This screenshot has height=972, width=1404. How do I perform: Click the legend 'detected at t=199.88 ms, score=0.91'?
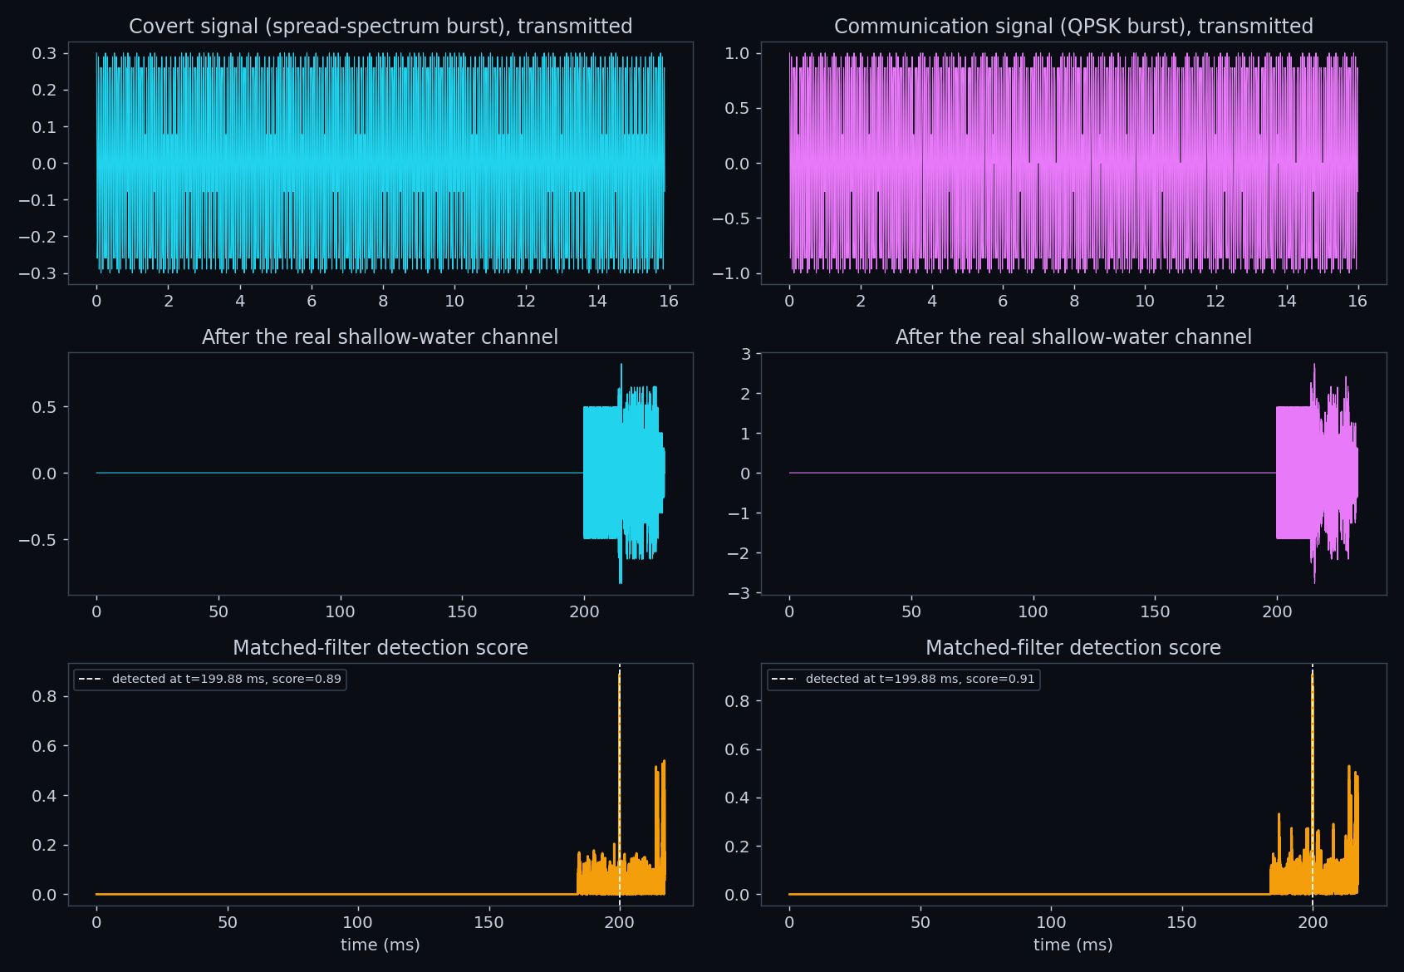pyautogui.click(x=904, y=680)
